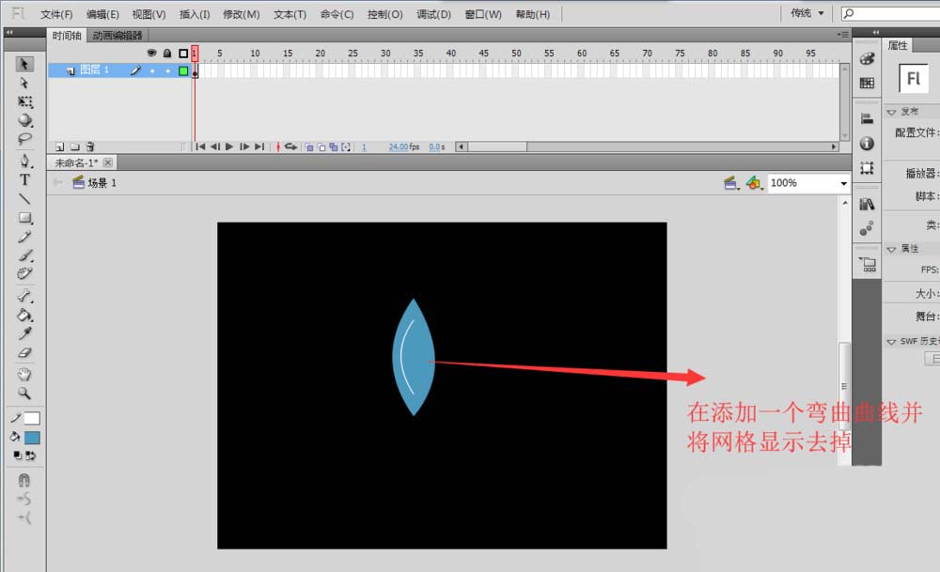Open the 文件(F) menu
The width and height of the screenshot is (940, 572).
(56, 14)
